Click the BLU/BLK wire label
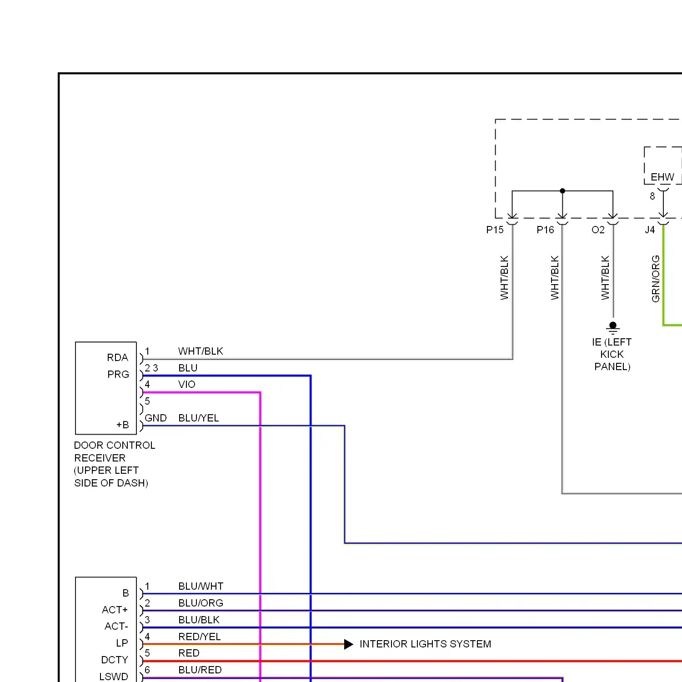Viewport: 682px width, 682px height. tap(199, 620)
